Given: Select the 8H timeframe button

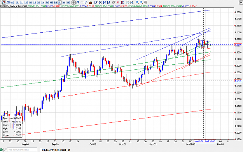Looking at the screenshot, I should coord(55,2).
